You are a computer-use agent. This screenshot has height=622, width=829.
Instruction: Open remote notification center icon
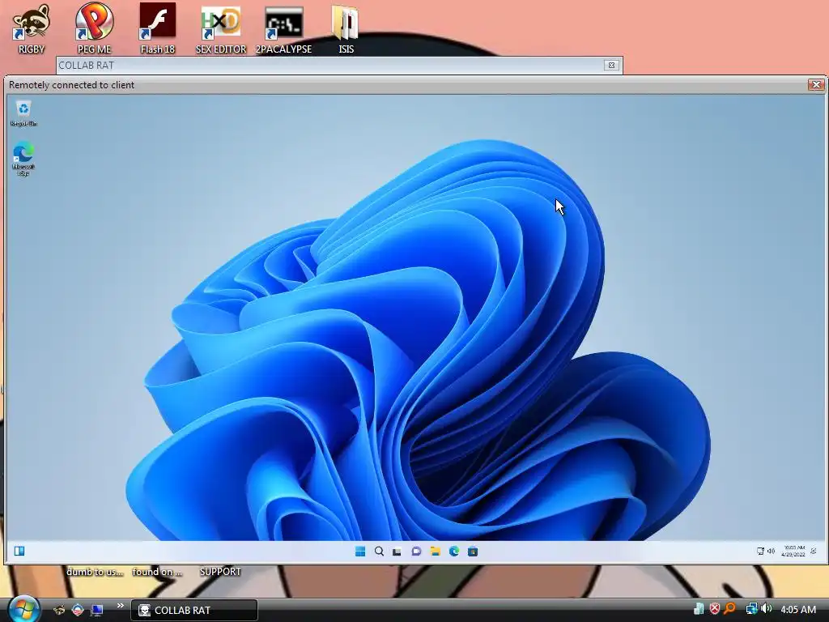tap(814, 551)
